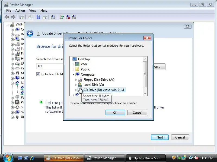Click the partially hidden Browse... button
The height and width of the screenshot is (162, 217).
(159, 67)
